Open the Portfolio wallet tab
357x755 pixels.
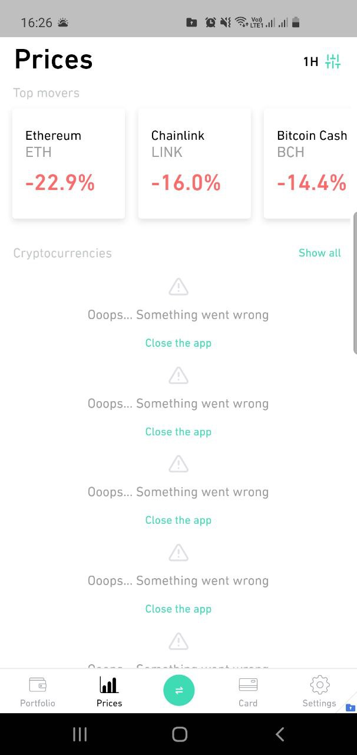pyautogui.click(x=38, y=692)
